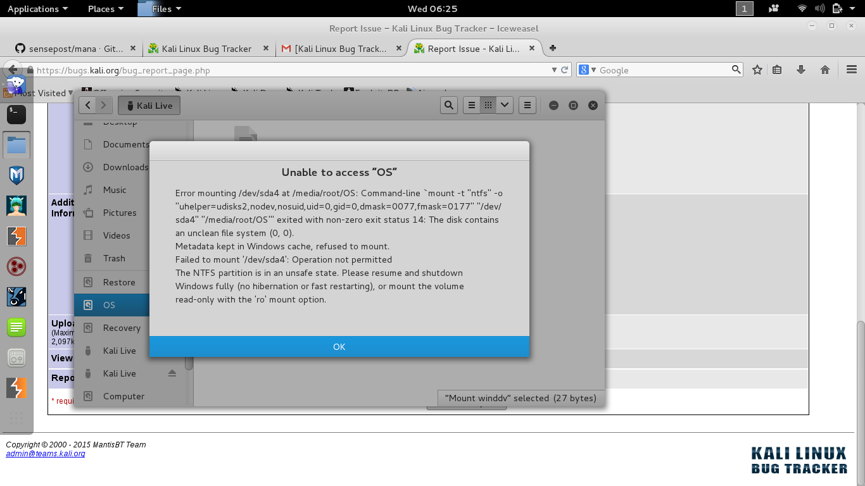865x486 pixels.
Task: Open the Files app menu in top bar
Action: 160,9
